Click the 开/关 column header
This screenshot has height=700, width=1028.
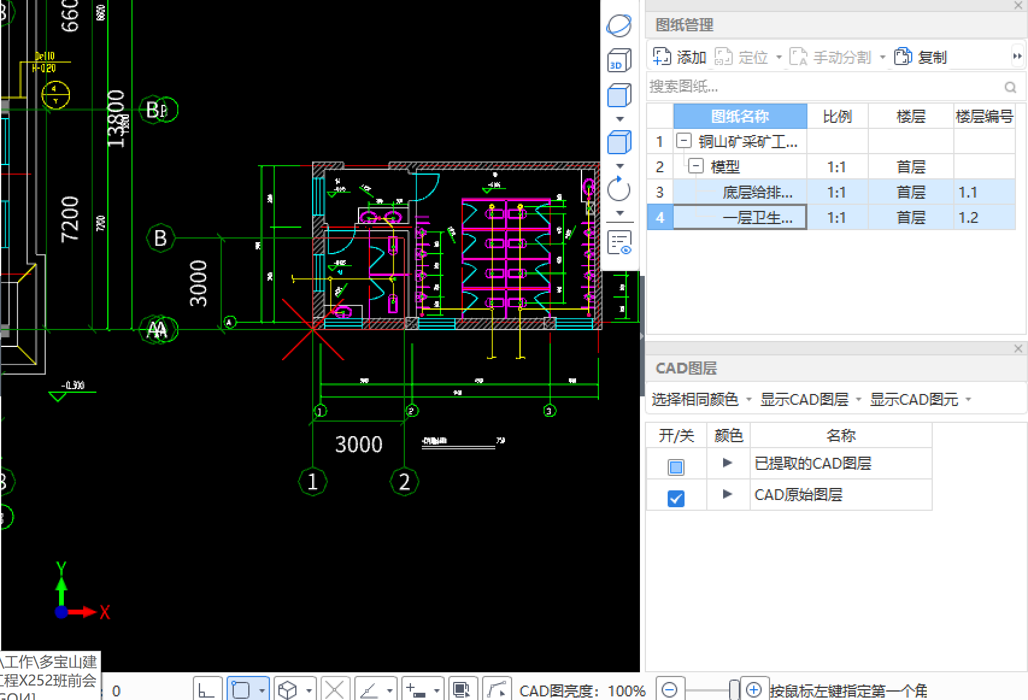(676, 435)
